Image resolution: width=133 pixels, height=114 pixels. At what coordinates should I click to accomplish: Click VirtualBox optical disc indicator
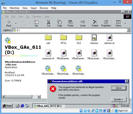(85, 111)
